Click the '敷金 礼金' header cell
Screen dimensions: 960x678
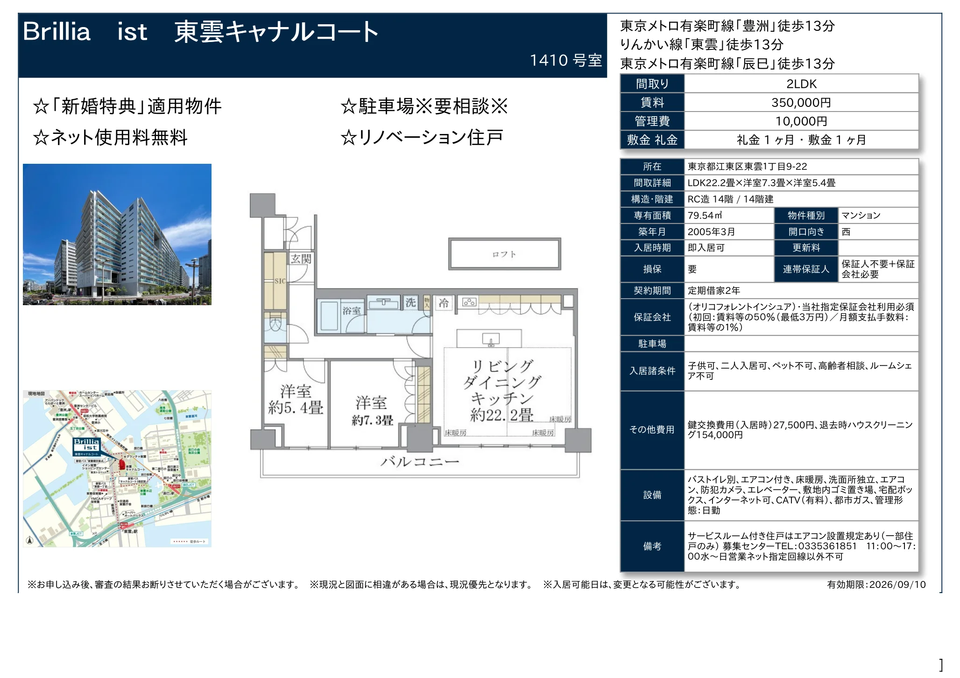[652, 140]
